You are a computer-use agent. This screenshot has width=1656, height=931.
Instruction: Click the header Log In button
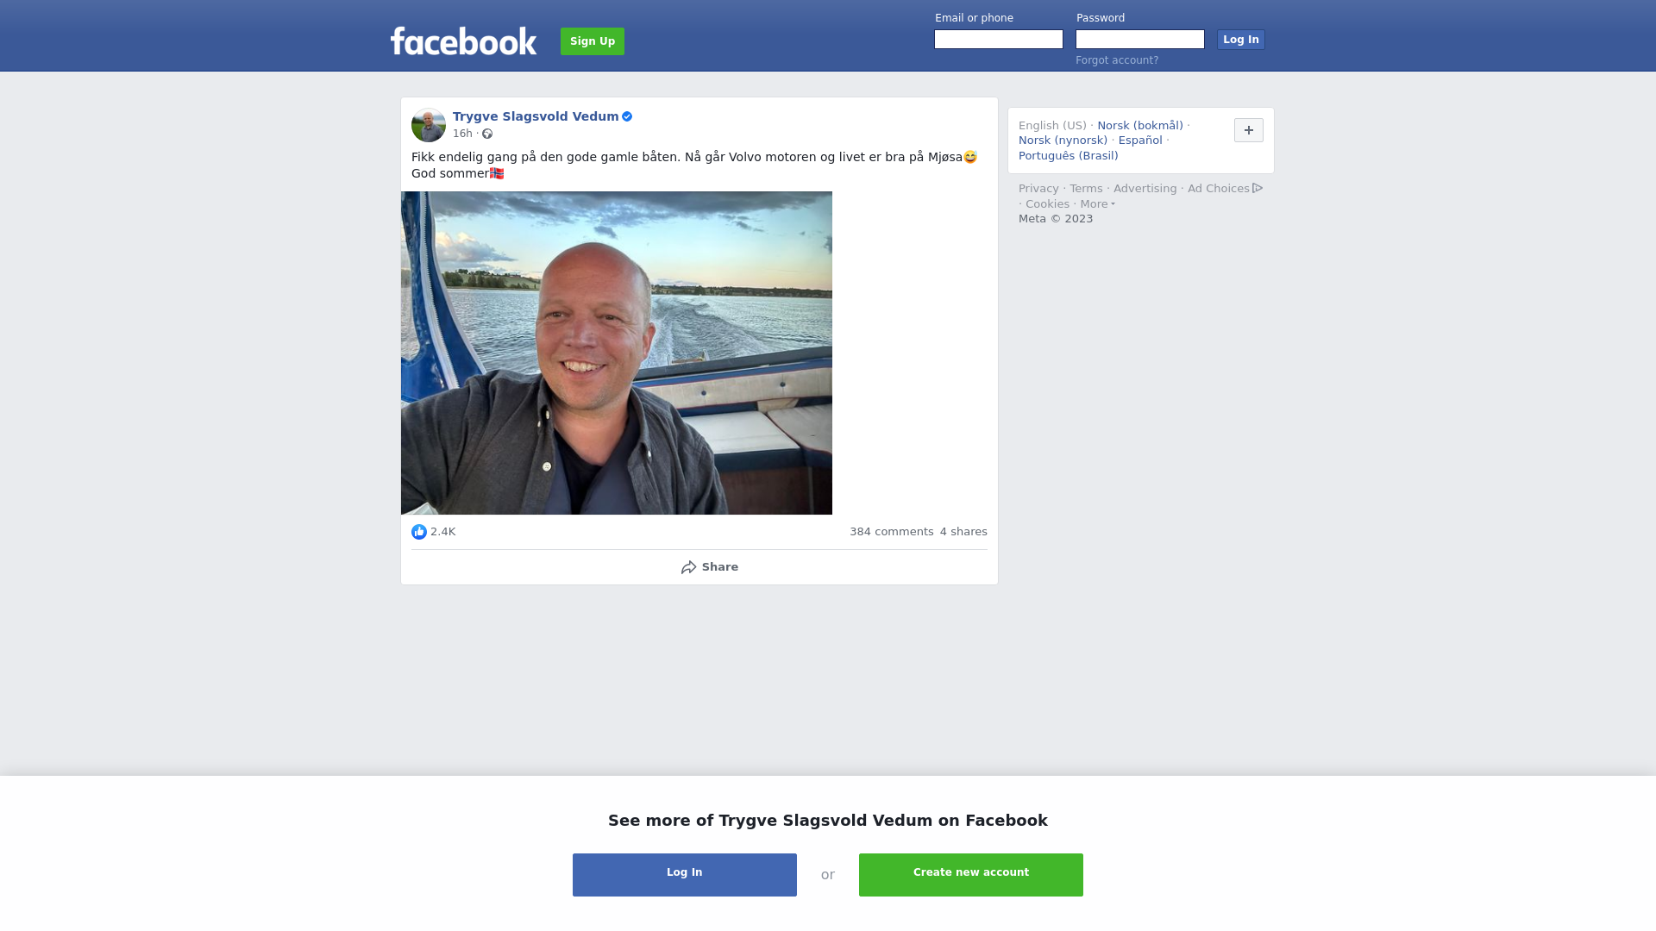pyautogui.click(x=1241, y=40)
